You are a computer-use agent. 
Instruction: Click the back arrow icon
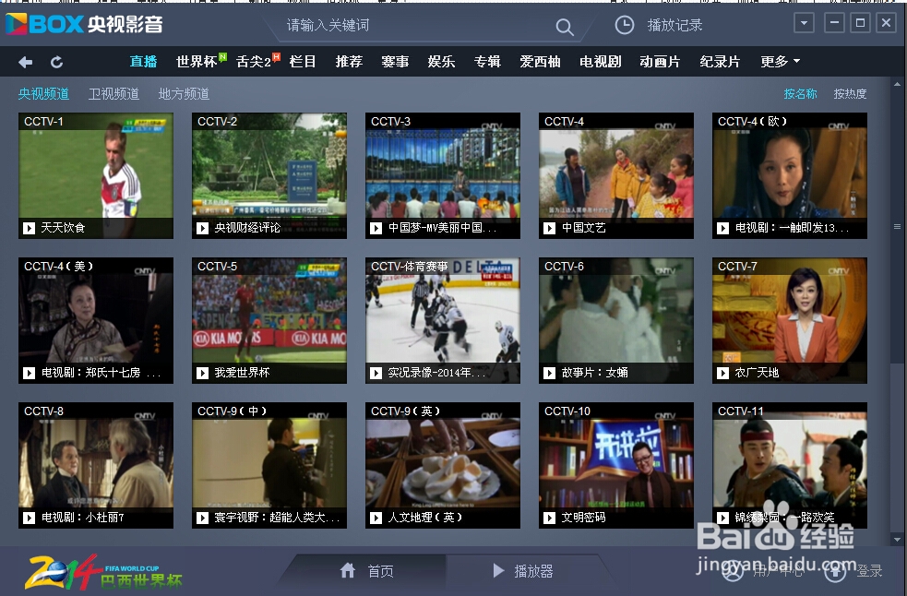pyautogui.click(x=26, y=62)
